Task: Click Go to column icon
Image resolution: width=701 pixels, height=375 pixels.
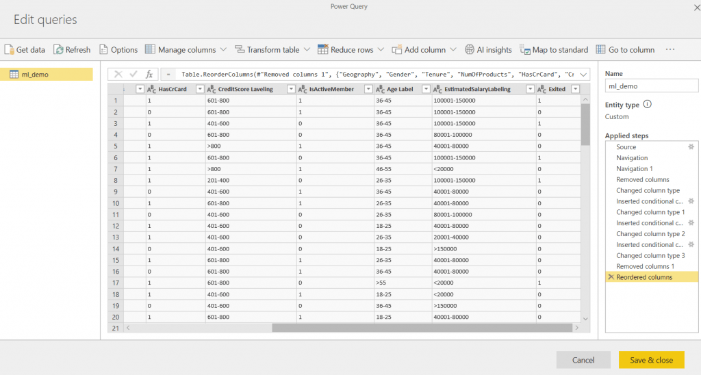Action: (x=600, y=50)
